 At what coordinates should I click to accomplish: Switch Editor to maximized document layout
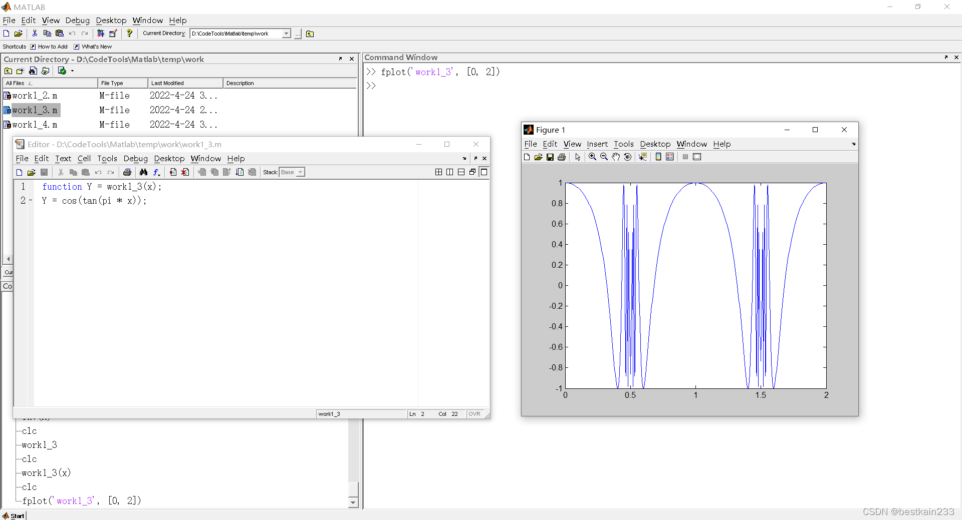point(484,172)
